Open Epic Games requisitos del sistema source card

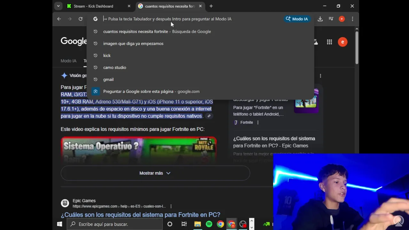pyautogui.click(x=274, y=142)
